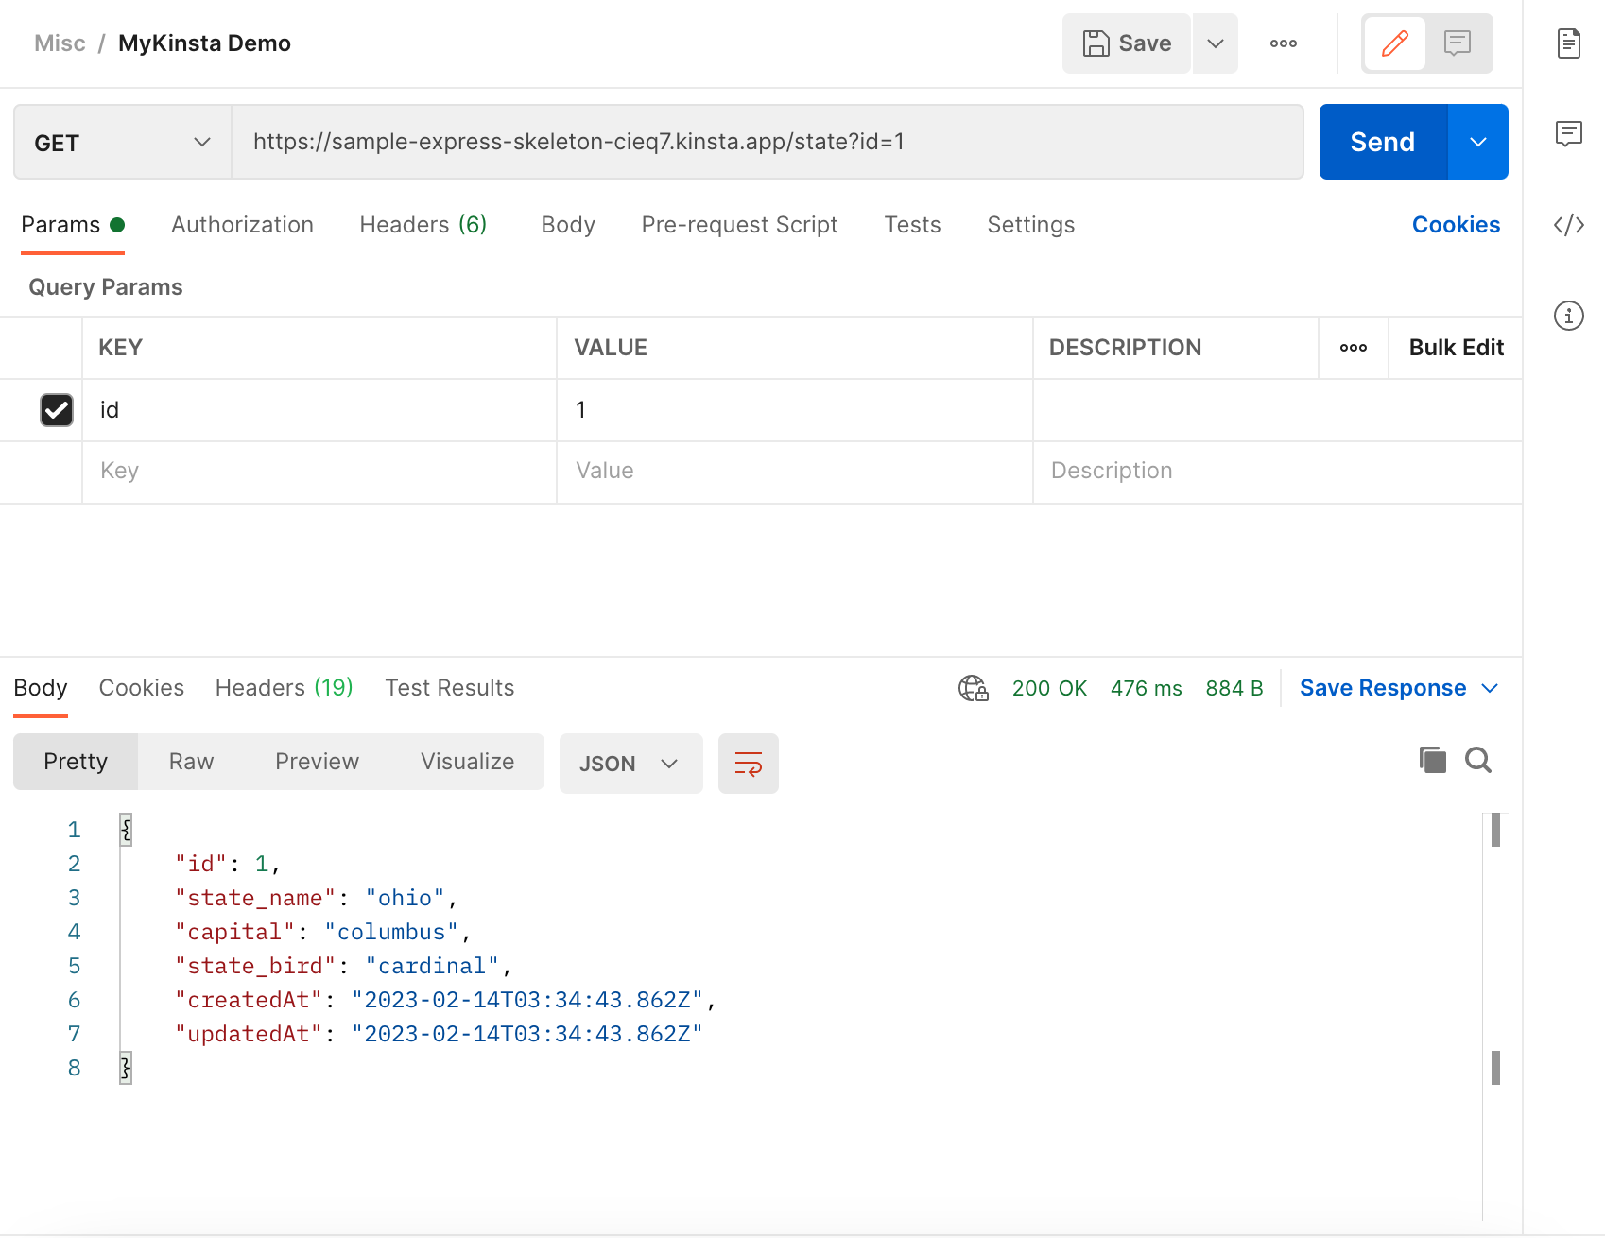Screen dimensions: 1605x1238
Task: Show request info icon in sidebar
Action: click(1568, 316)
